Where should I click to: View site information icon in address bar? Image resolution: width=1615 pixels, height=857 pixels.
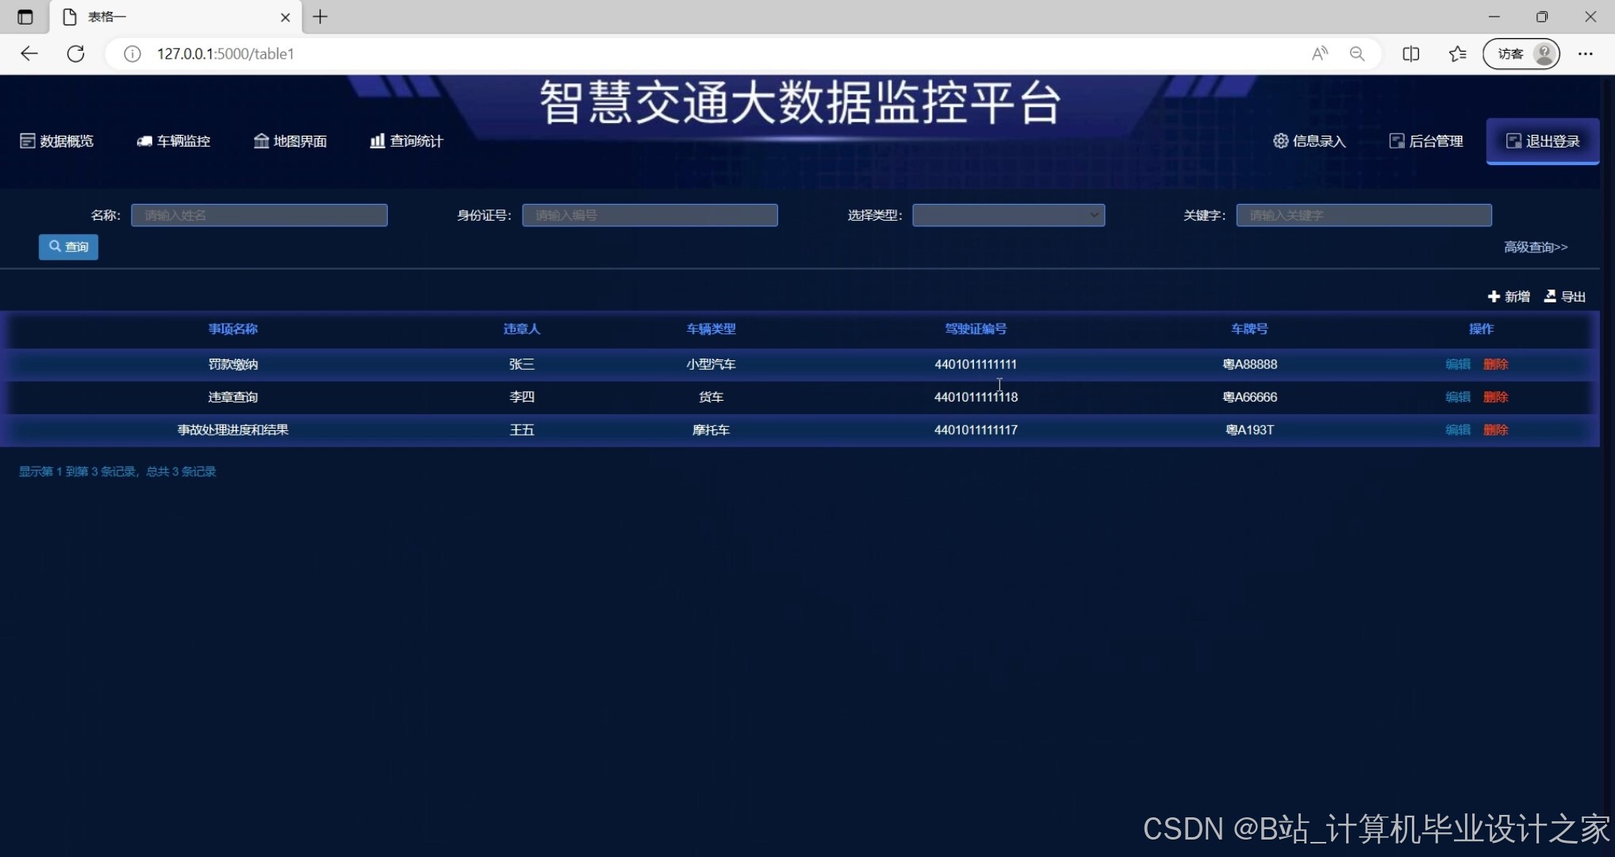132,53
